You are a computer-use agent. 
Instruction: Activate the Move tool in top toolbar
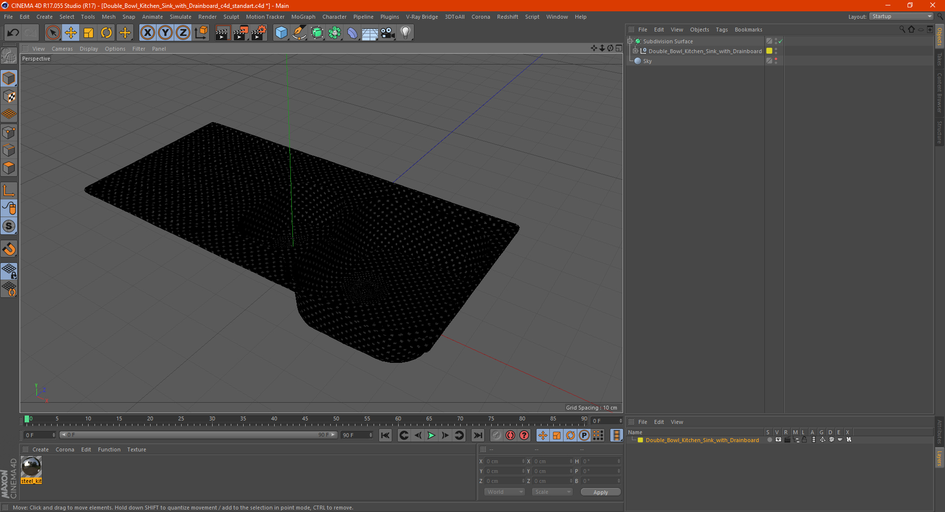pos(71,33)
